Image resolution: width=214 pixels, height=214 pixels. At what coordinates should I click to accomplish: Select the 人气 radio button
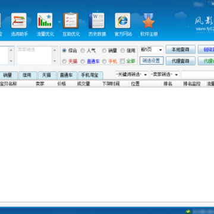click(83, 51)
